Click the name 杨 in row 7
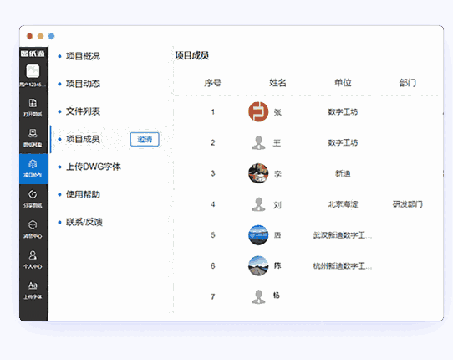 tap(277, 296)
